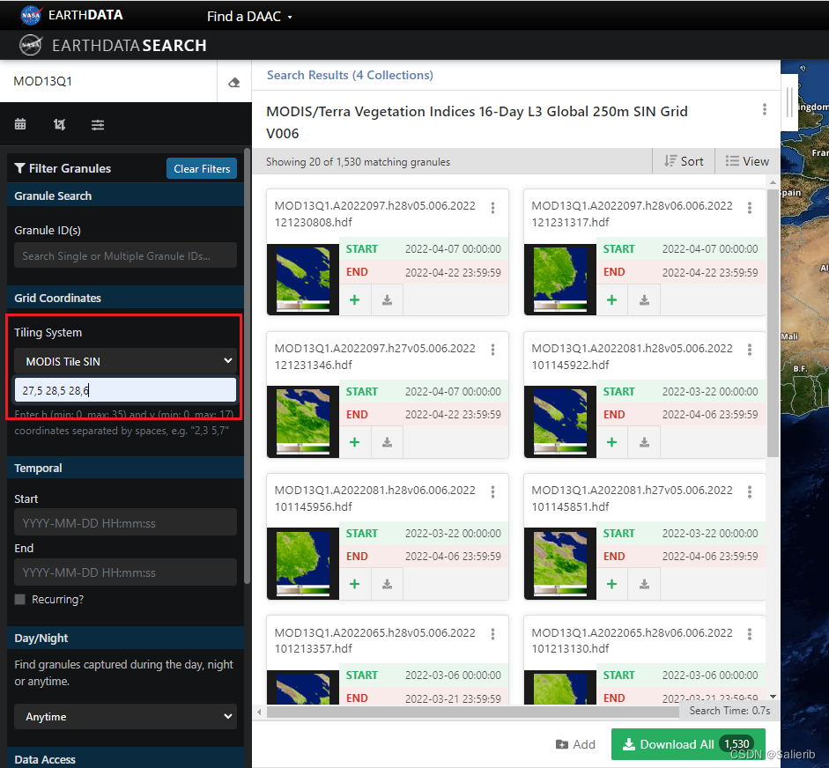Click the temporal End date field
Image resolution: width=829 pixels, height=768 pixels.
pos(125,572)
